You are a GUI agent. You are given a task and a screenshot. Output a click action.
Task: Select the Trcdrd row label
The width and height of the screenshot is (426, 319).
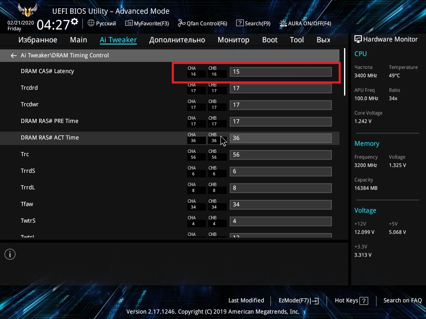29,88
